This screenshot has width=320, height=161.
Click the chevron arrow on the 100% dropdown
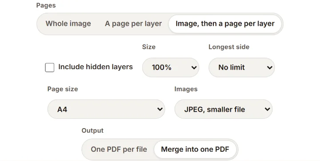click(194, 67)
